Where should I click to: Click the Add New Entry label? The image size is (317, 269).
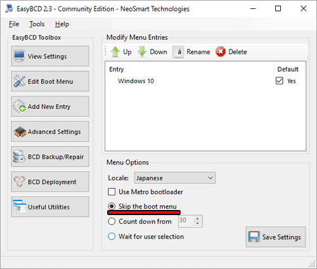(x=49, y=107)
